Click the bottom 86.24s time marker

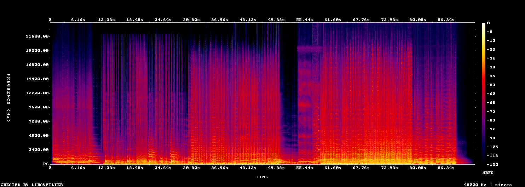[446, 168]
